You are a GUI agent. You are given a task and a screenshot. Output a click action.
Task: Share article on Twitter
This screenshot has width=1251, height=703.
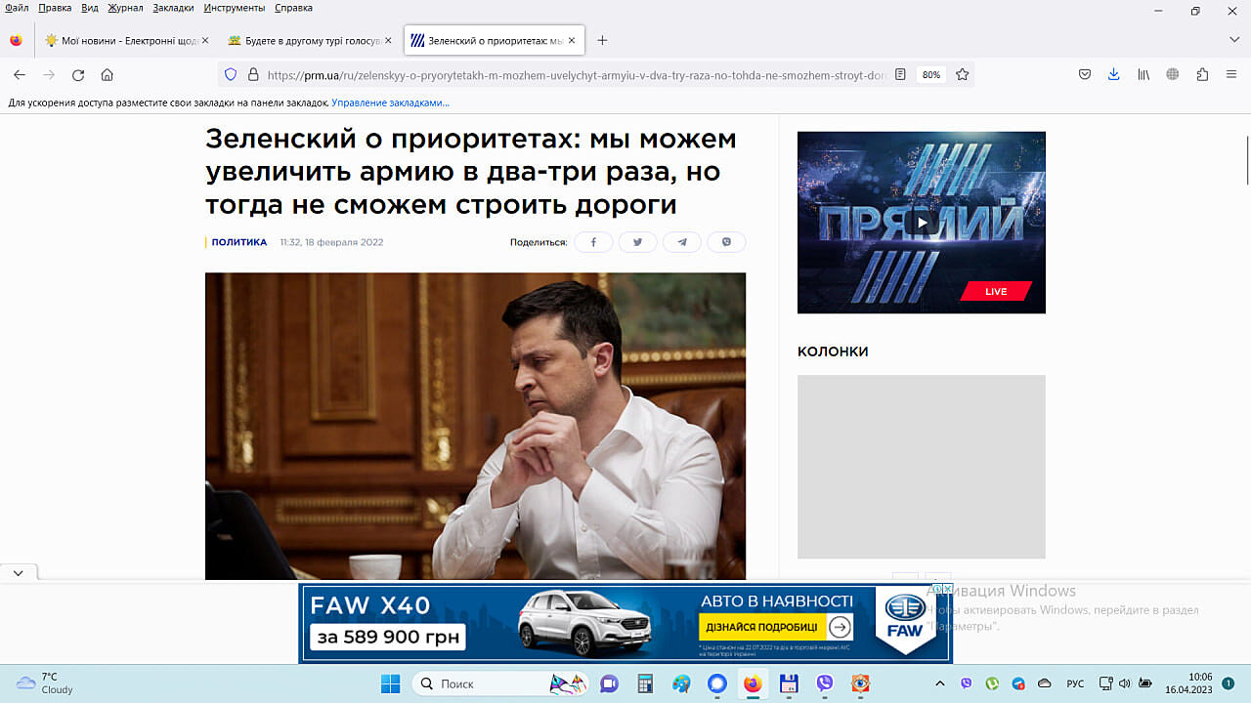[x=637, y=242]
